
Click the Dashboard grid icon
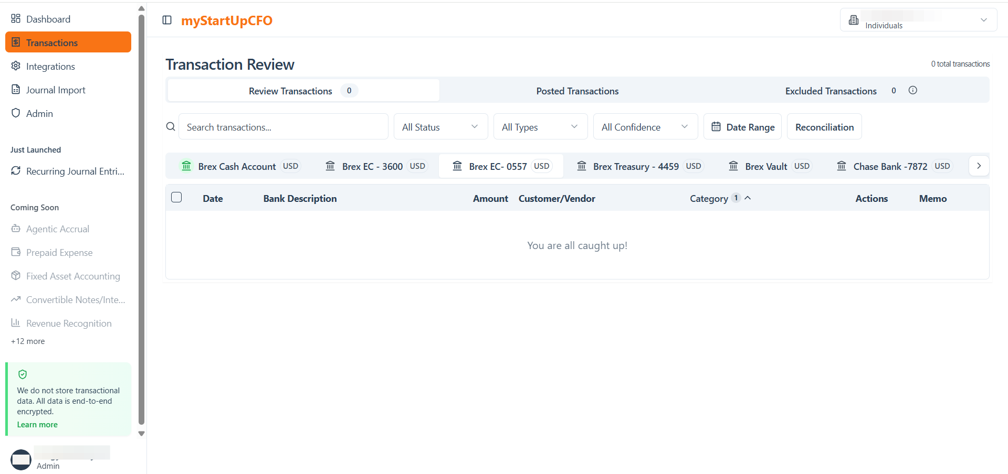tap(16, 19)
